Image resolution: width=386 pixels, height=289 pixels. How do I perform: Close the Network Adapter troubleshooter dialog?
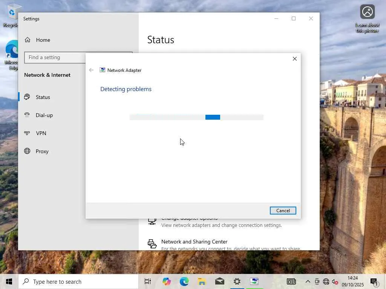295,59
